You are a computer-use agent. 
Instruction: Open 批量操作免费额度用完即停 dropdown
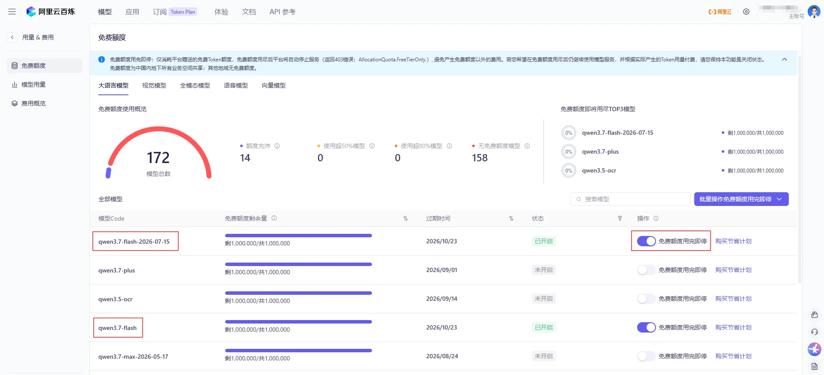(741, 199)
